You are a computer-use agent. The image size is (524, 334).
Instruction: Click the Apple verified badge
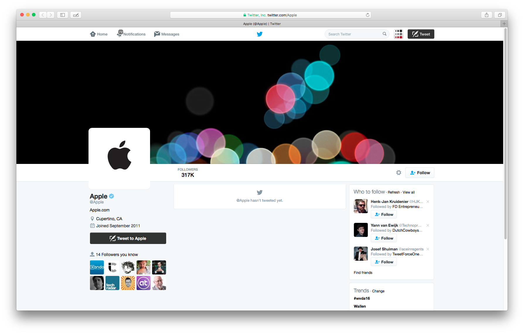point(112,196)
